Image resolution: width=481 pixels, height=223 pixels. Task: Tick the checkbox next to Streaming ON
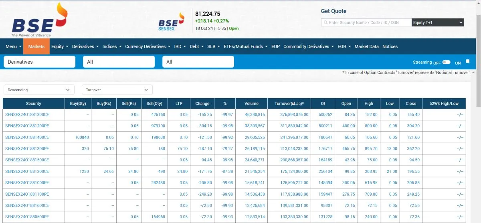pos(467,61)
